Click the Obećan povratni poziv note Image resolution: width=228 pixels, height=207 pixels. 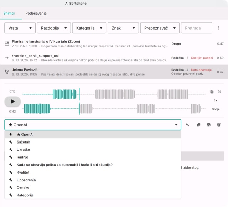(187, 74)
